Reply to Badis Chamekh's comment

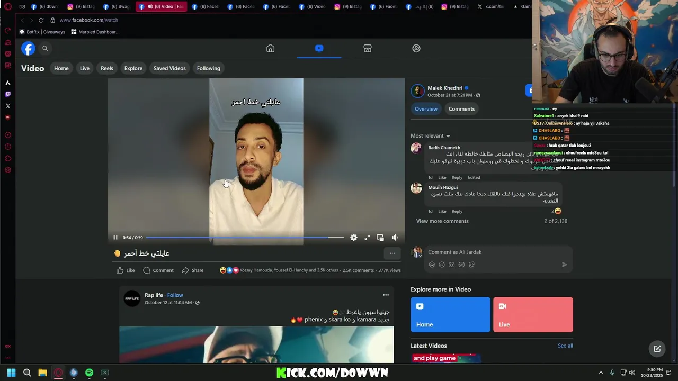(457, 177)
